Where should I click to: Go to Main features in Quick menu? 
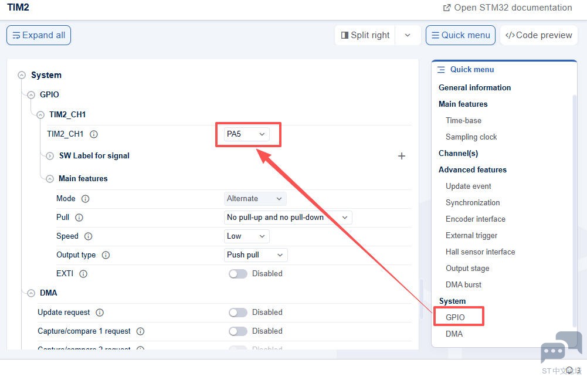(463, 104)
